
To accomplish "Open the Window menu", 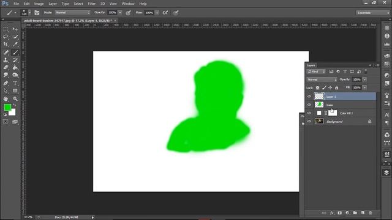I will (128, 4).
